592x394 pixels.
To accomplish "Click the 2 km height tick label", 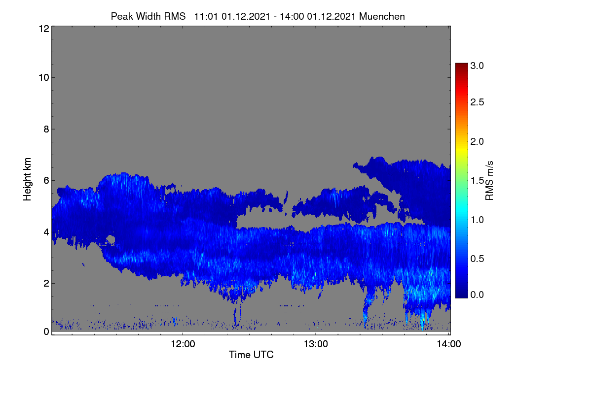I will [45, 283].
